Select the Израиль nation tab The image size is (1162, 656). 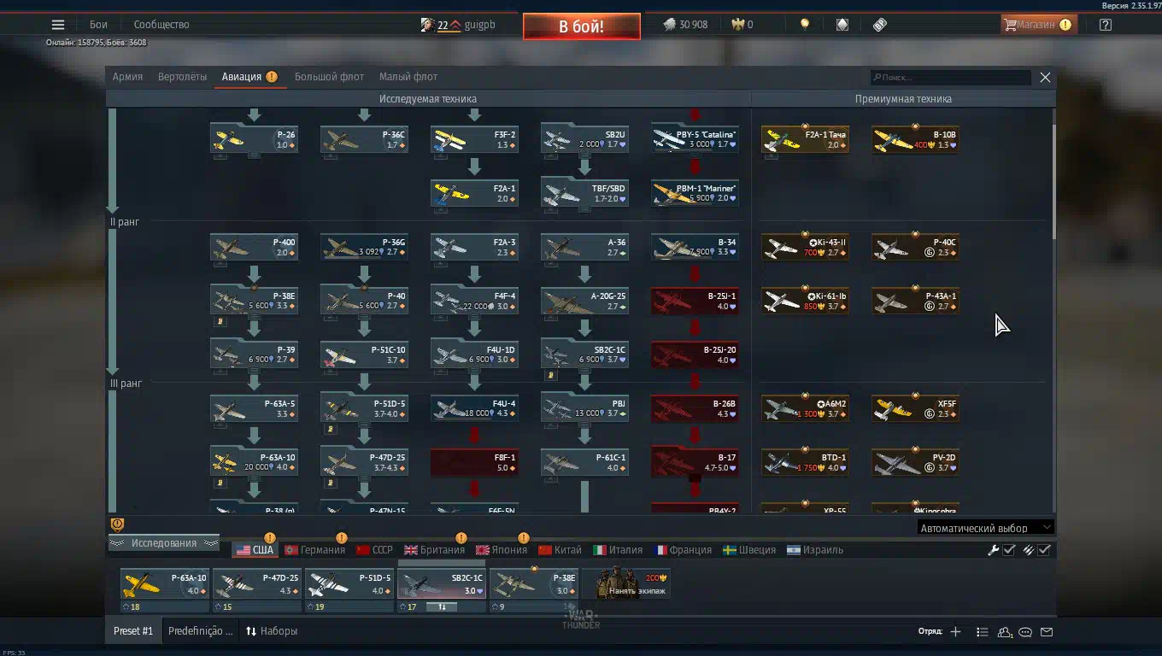point(815,550)
